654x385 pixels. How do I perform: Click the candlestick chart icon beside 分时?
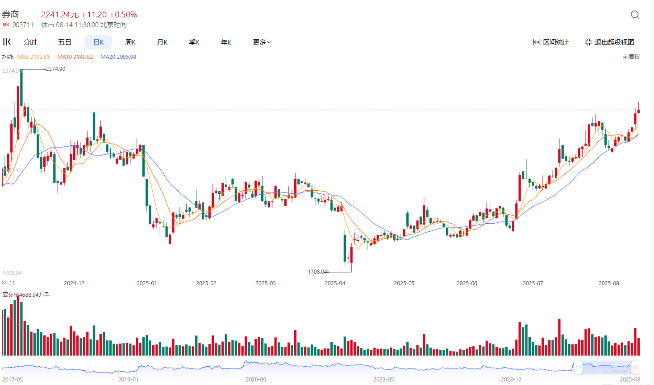6,41
